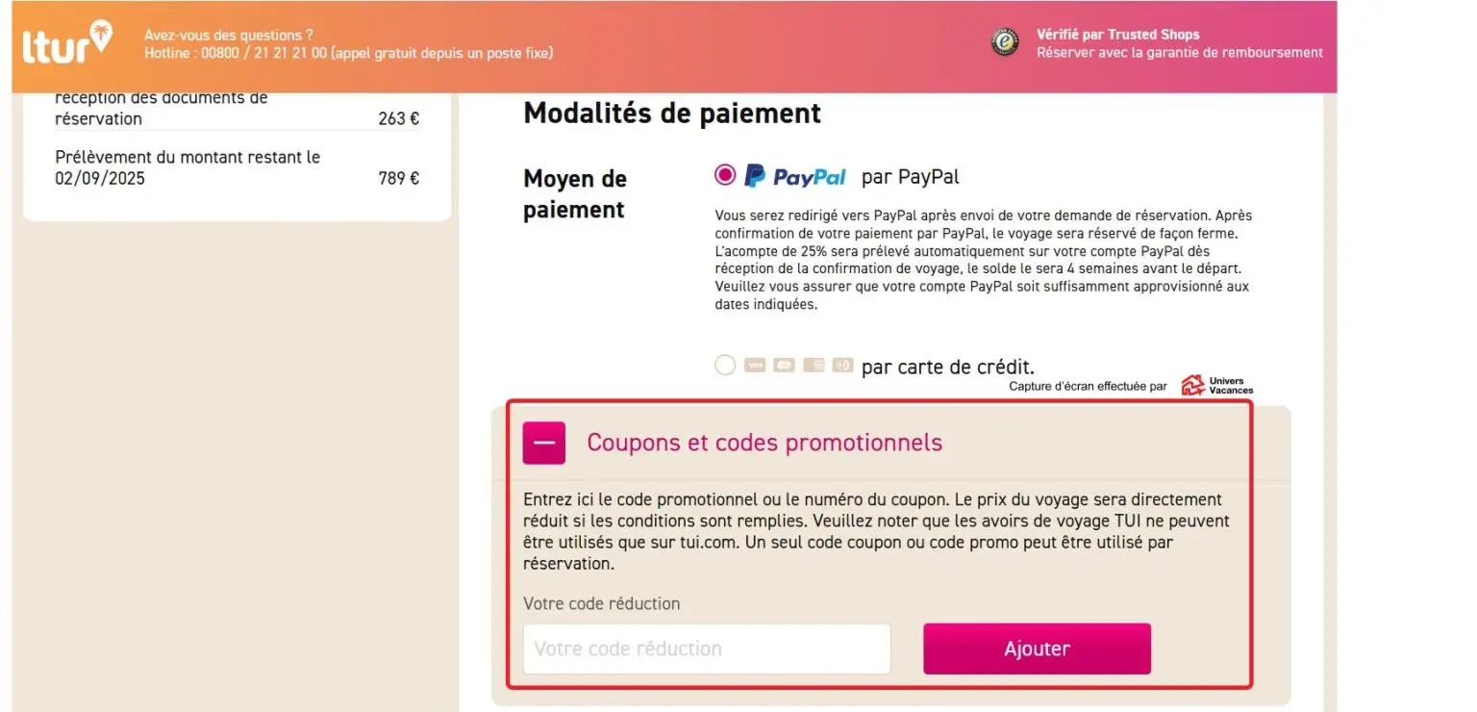Click the Trusted Shops certification badge

1005,42
